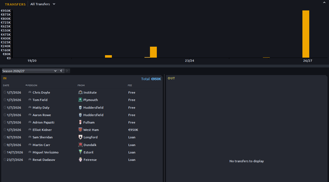Image resolution: width=329 pixels, height=182 pixels.
Task: Click the Dundalk club badge
Action: (80, 145)
